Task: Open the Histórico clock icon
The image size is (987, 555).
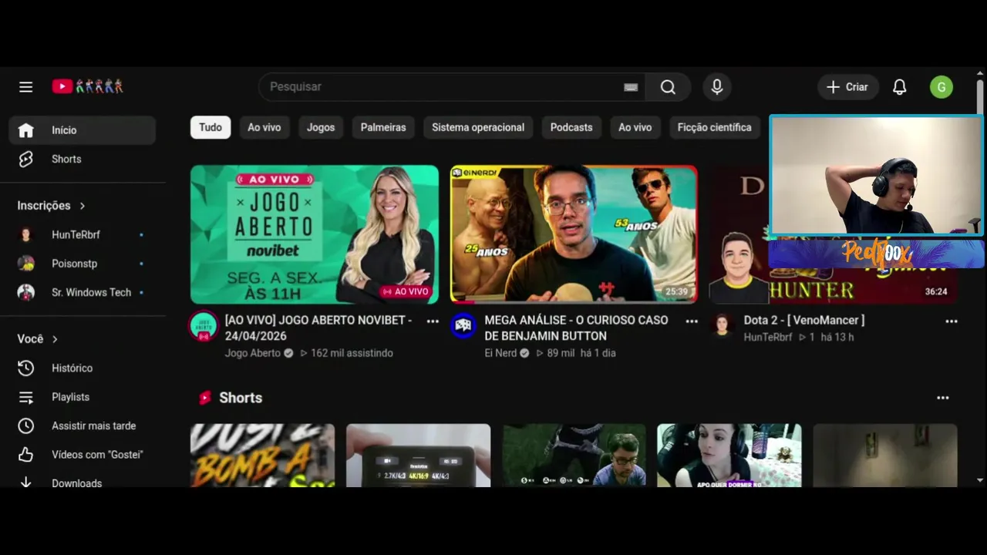Action: click(26, 368)
